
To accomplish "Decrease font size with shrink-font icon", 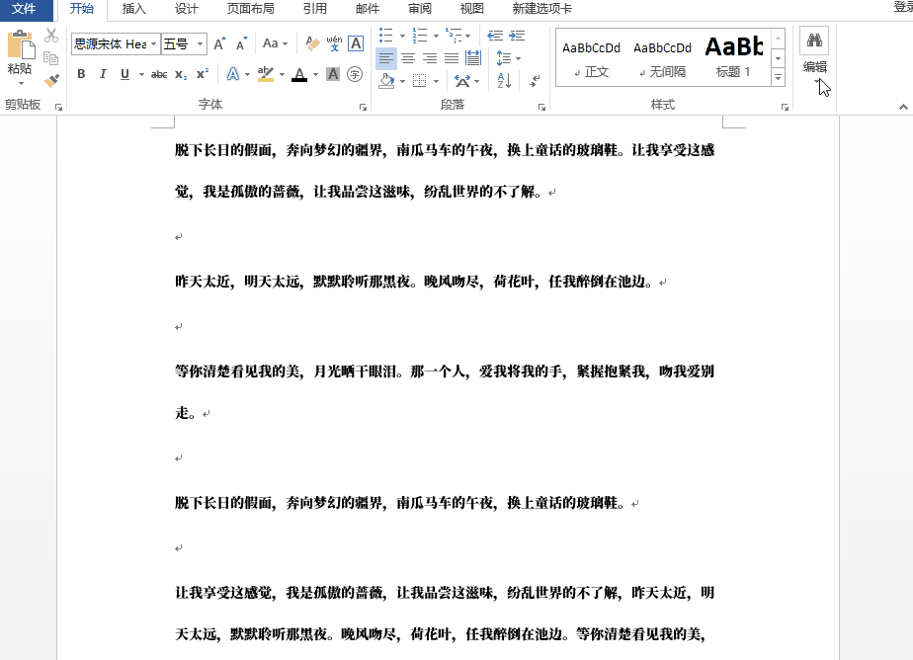I will tap(241, 43).
